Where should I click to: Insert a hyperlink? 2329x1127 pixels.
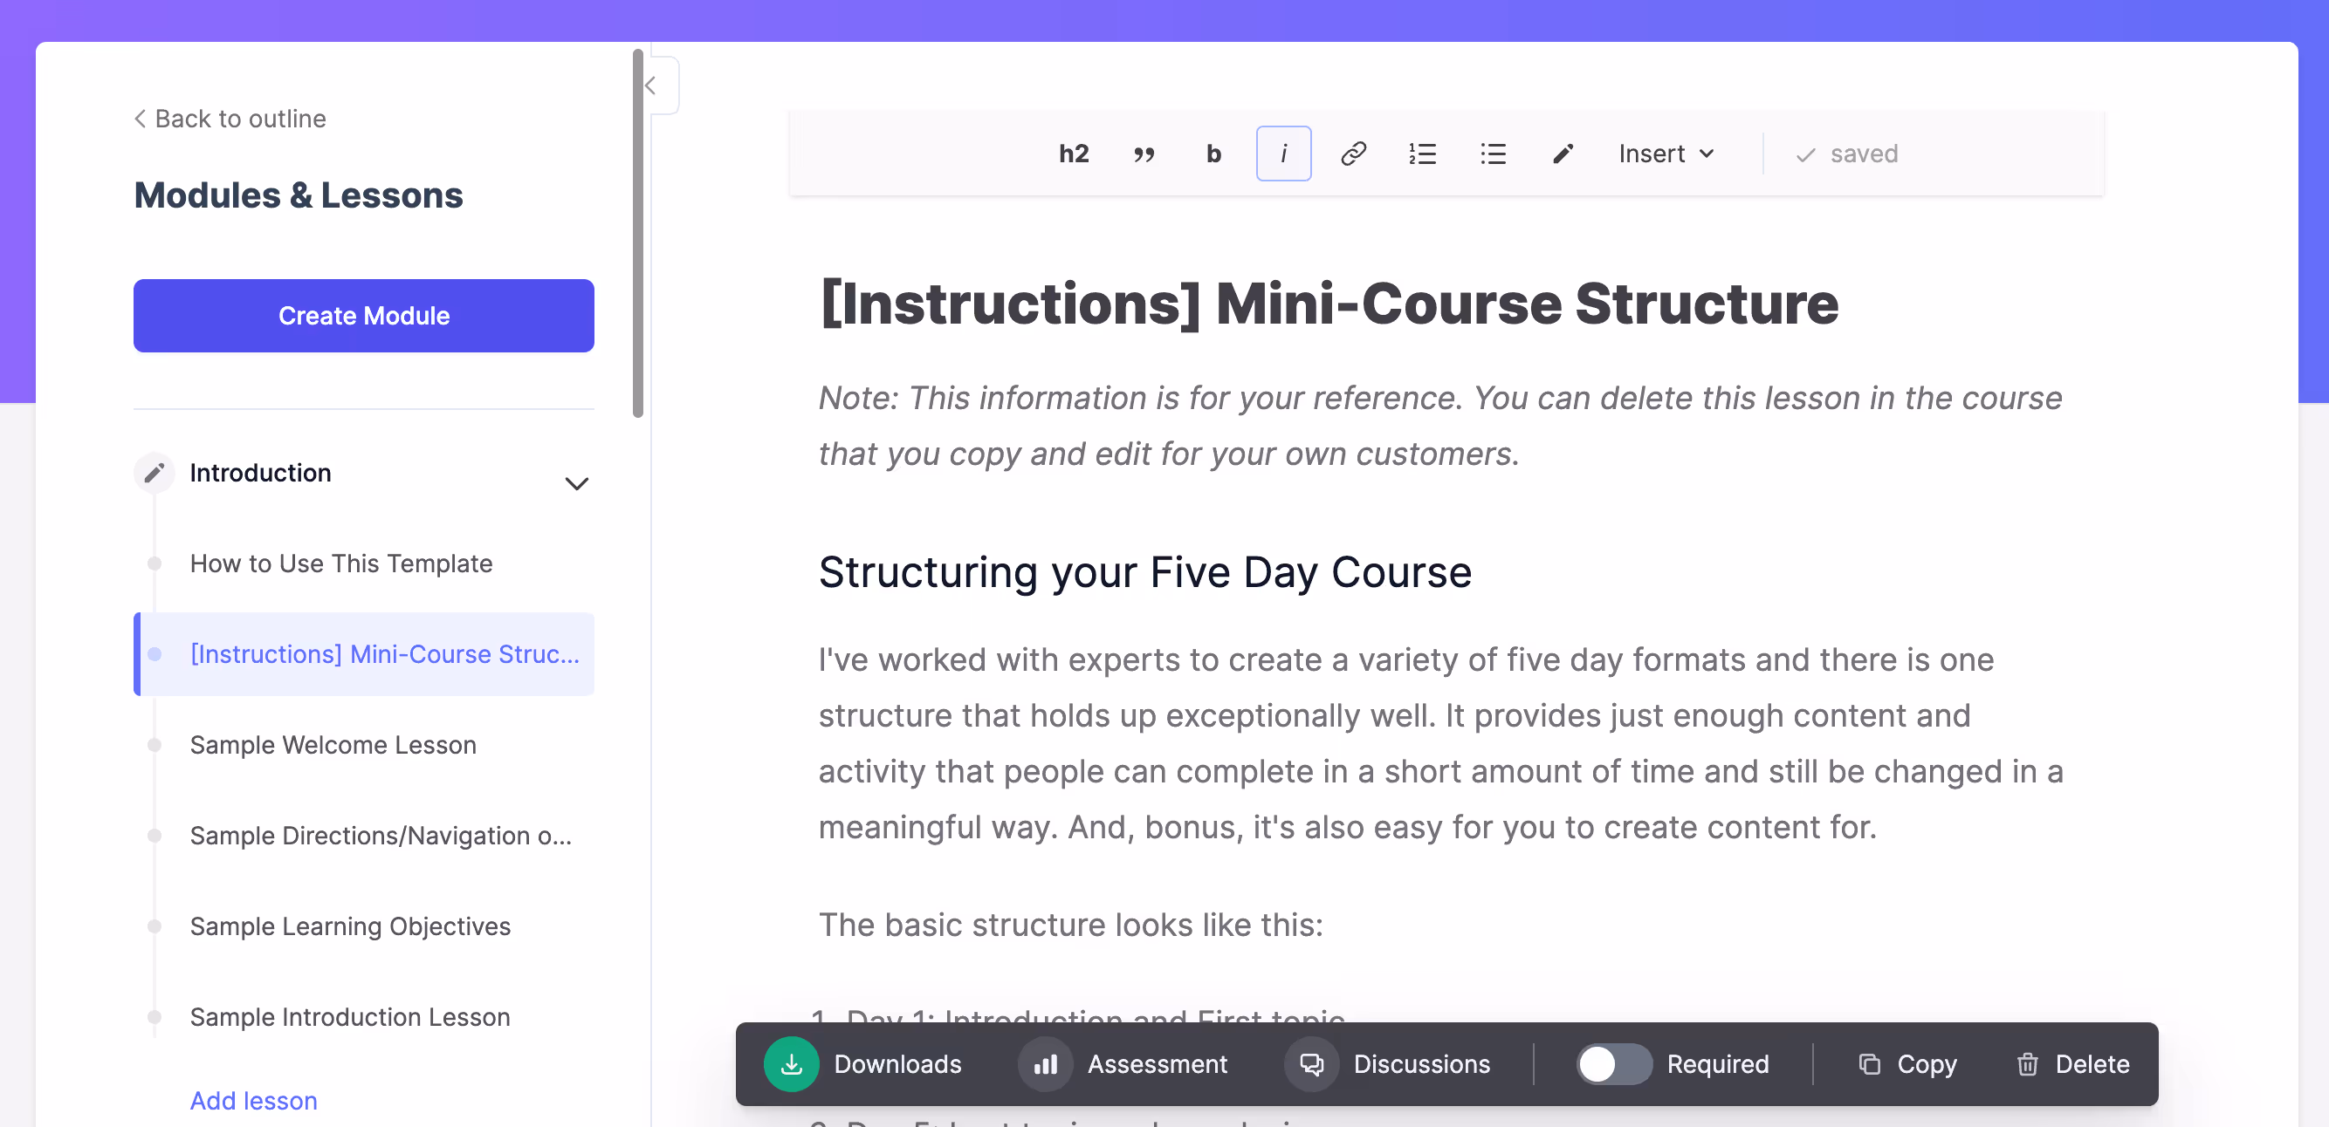[x=1353, y=153]
